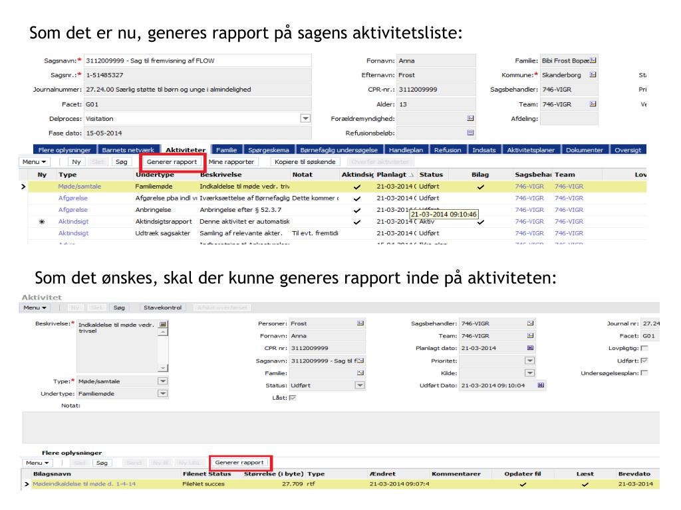Switch to the Flere oplysninger tab
This screenshot has width=681, height=510.
[65, 149]
